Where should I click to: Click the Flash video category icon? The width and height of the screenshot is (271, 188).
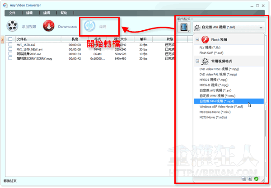point(205,40)
